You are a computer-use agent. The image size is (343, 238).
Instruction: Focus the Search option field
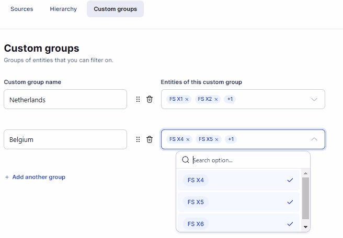click(x=246, y=160)
